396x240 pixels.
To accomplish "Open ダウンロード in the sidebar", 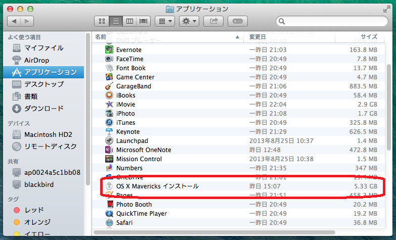I will (44, 109).
